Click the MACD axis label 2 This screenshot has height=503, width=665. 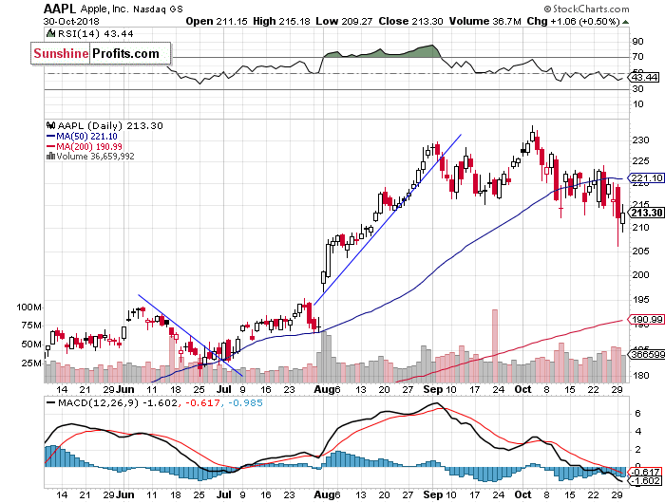pos(637,450)
